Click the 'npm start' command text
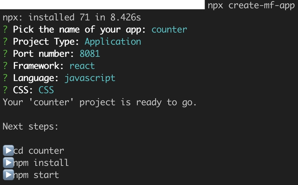298x185 pixels. (x=36, y=175)
